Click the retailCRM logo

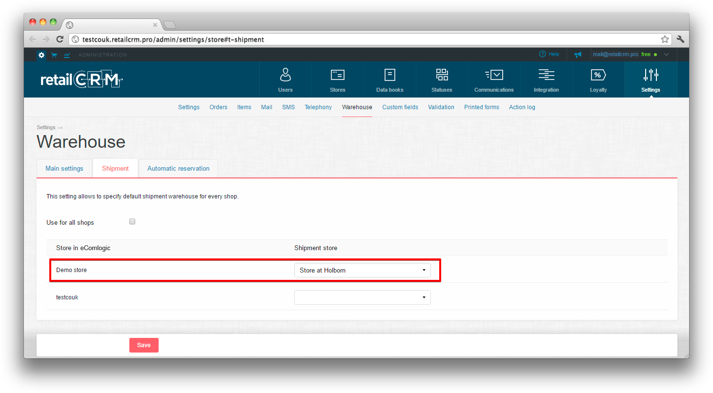coord(81,79)
